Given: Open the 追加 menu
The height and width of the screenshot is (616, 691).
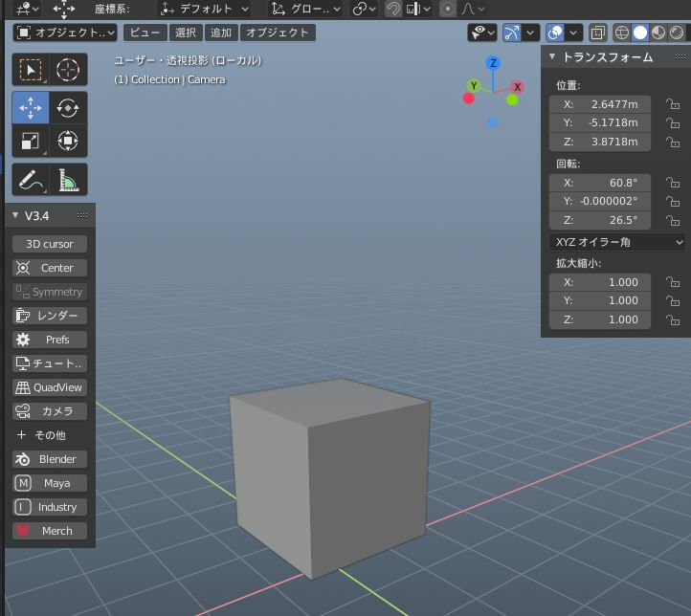Looking at the screenshot, I should tap(221, 33).
